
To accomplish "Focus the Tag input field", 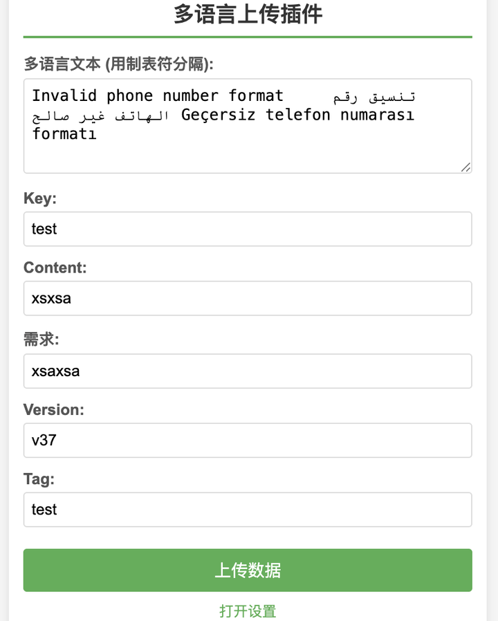I will point(248,510).
